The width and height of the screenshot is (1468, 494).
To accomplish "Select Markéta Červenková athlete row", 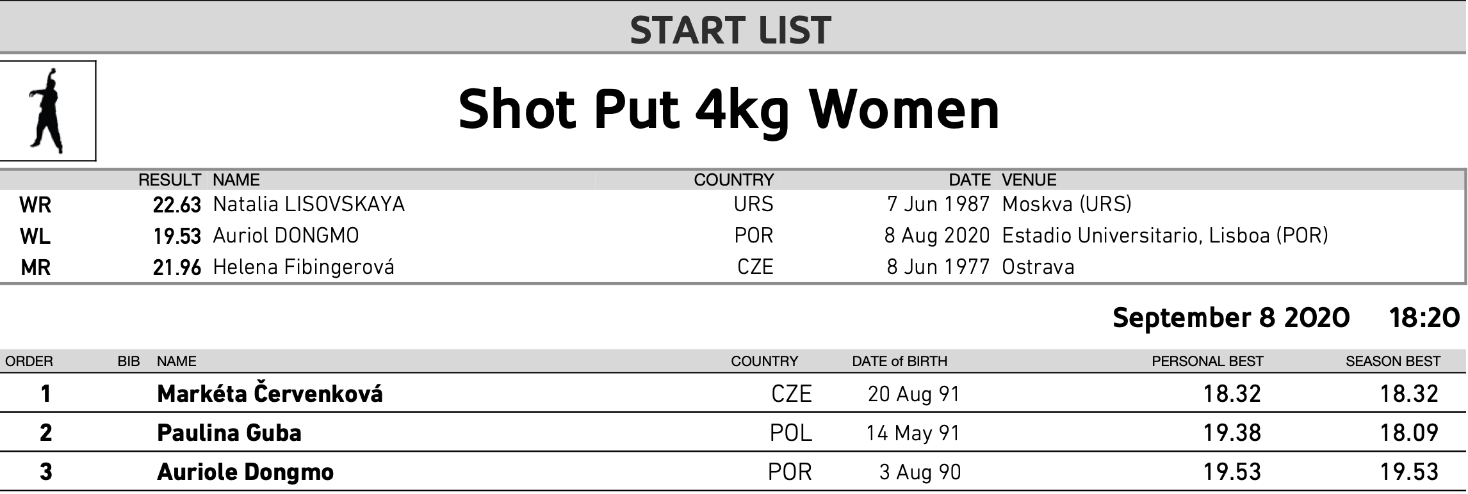I will 734,393.
